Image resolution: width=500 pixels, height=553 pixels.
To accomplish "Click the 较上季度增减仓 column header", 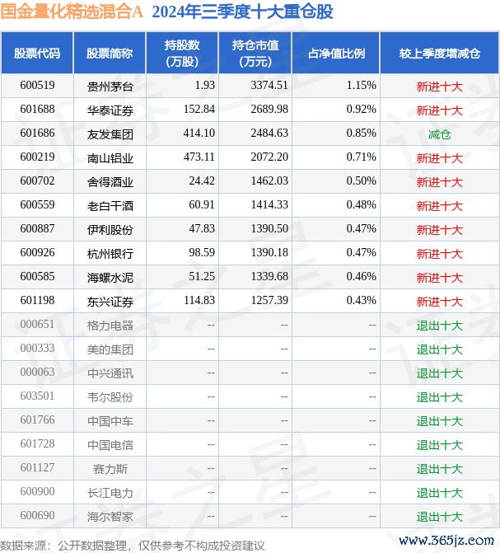I will 439,53.
